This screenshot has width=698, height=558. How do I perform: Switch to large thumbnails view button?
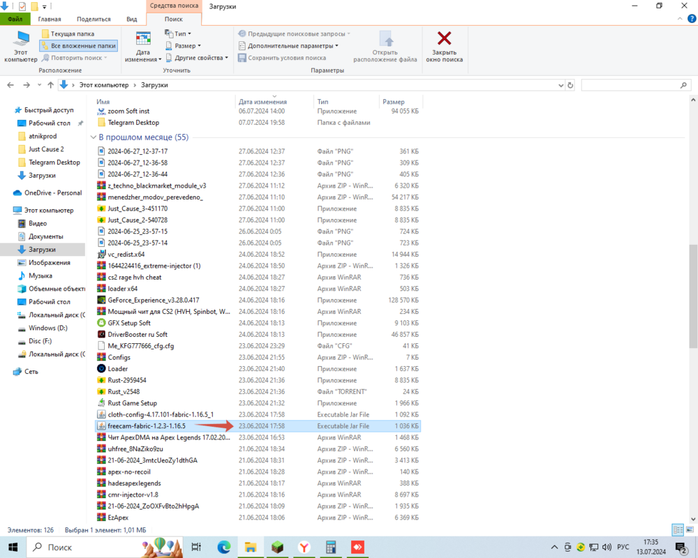click(690, 529)
